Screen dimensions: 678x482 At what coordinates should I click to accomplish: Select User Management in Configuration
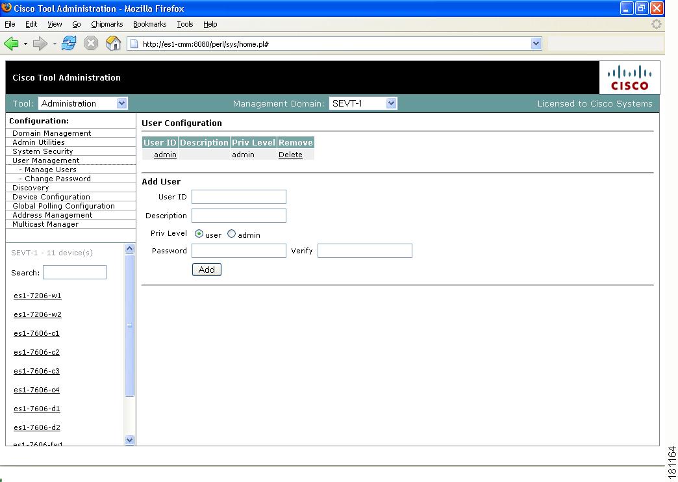point(46,160)
